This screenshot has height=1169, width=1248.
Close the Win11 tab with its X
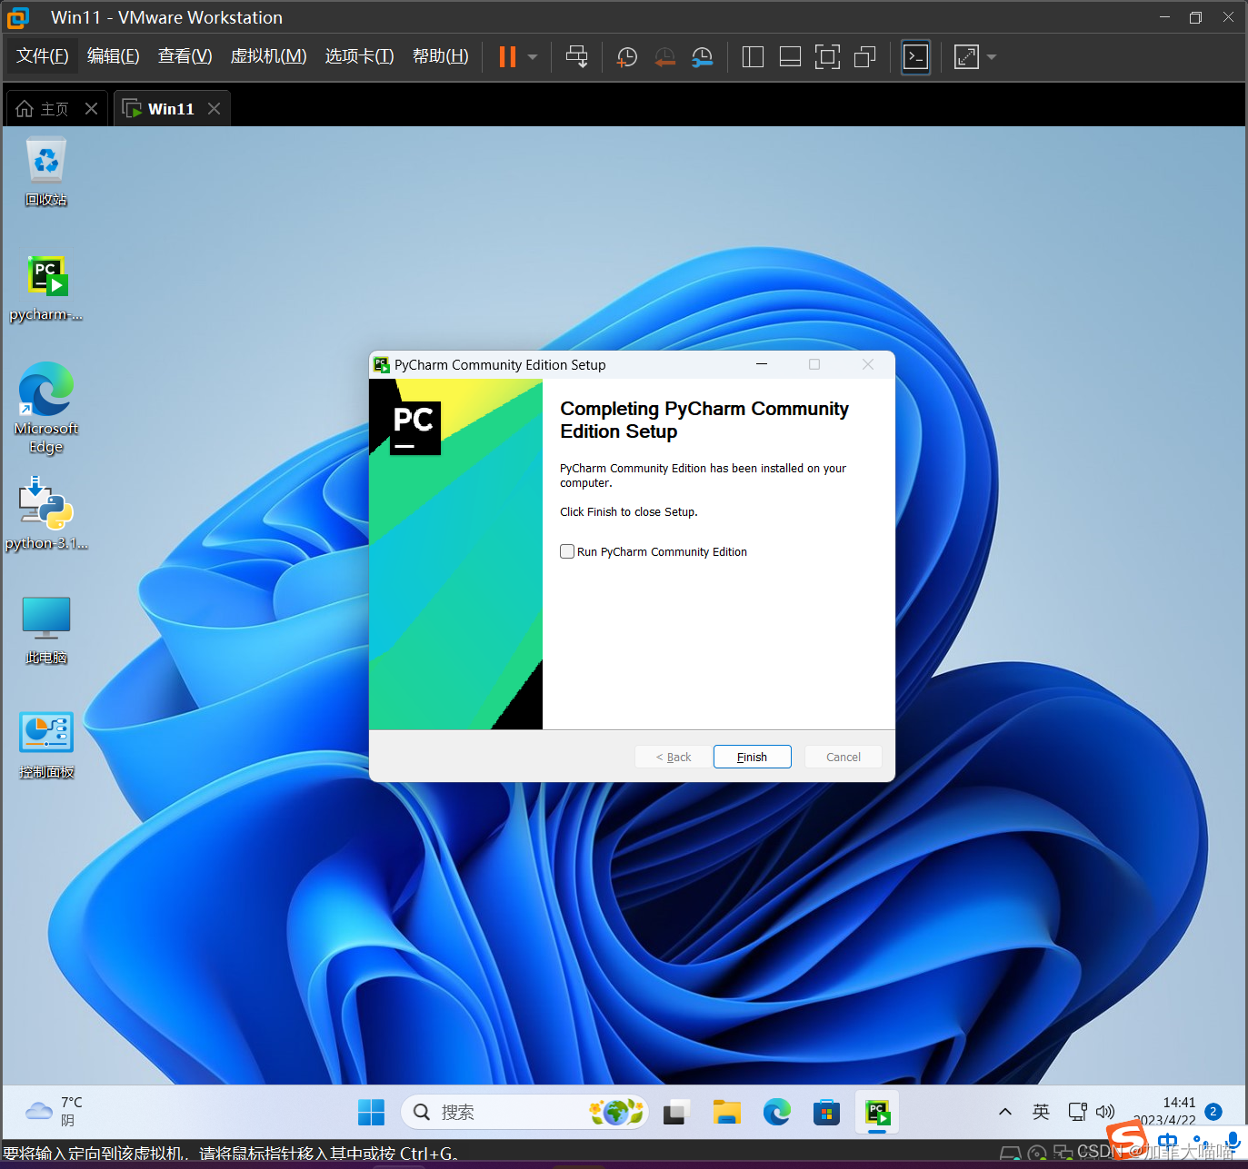tap(214, 109)
